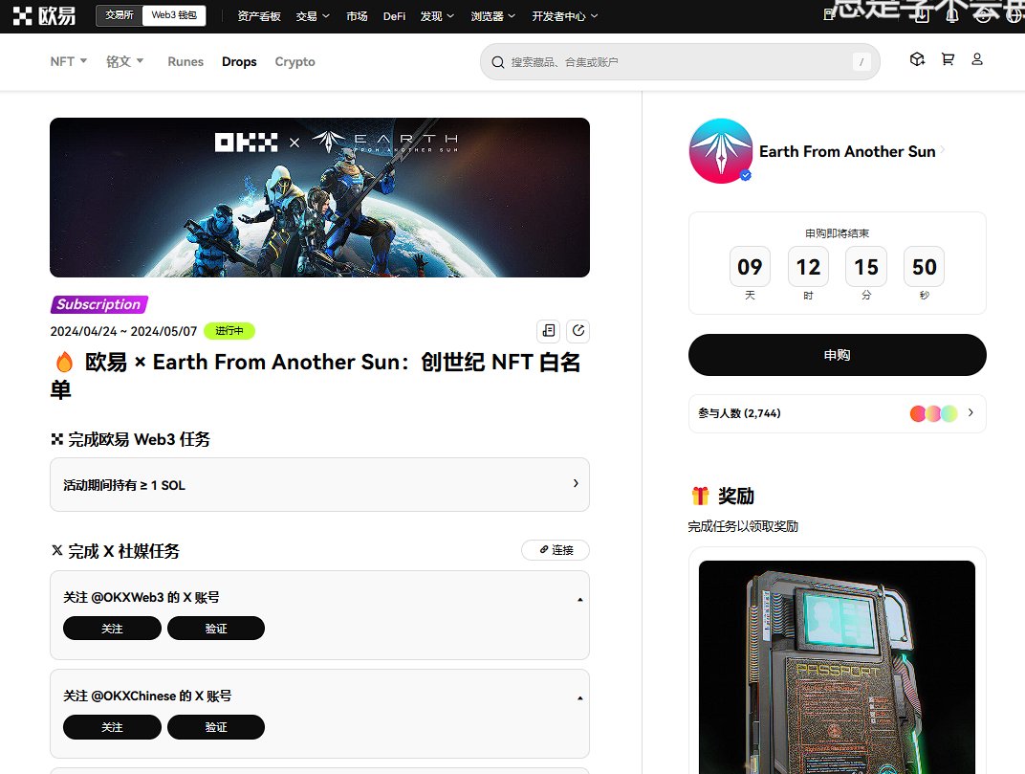
Task: Click the 2024/04/24 ~ 2024/05/07 date text
Action: coord(123,331)
